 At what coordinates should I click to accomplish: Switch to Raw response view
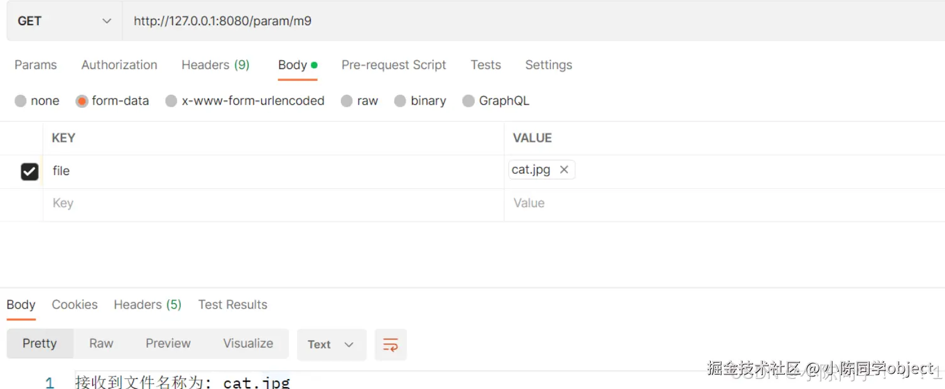(x=101, y=344)
